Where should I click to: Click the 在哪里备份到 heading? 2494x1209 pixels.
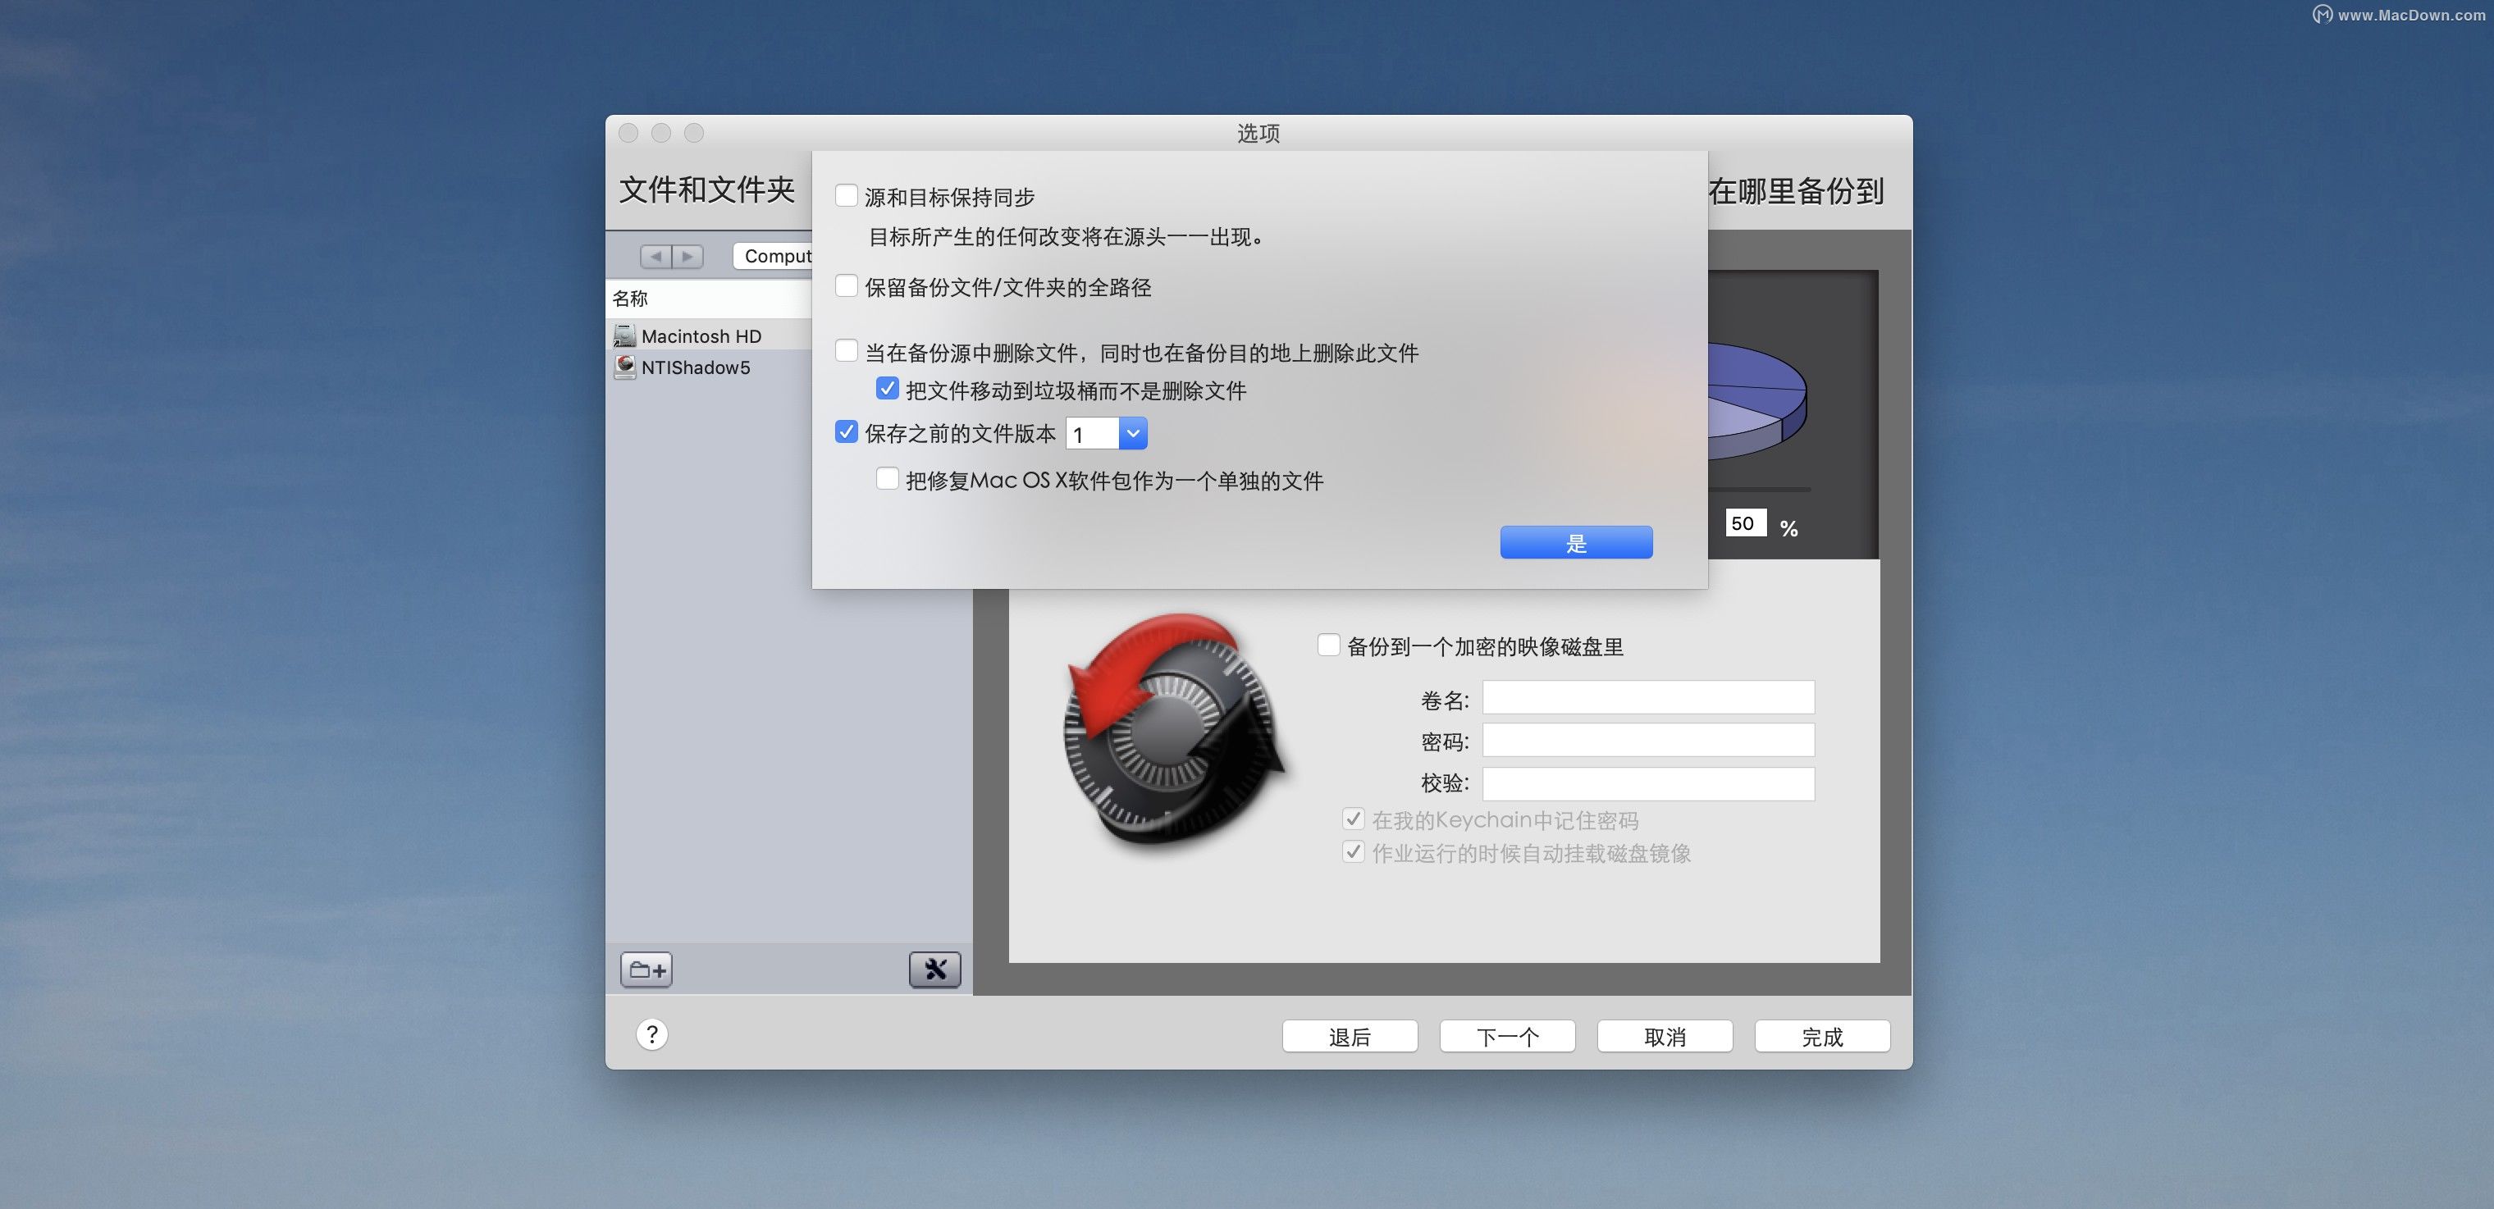coord(1796,190)
